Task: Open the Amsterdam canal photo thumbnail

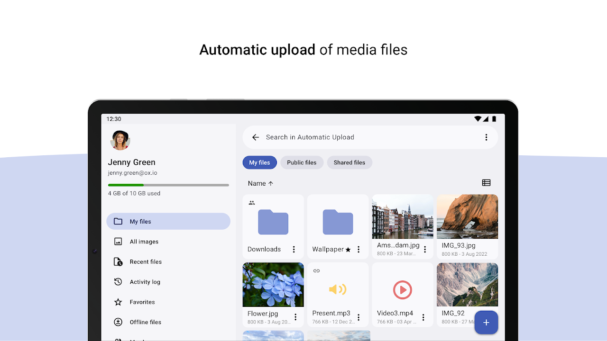Action: click(403, 216)
